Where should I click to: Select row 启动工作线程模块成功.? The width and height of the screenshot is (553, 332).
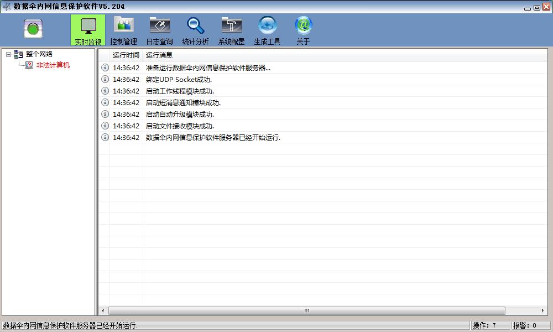click(323, 91)
